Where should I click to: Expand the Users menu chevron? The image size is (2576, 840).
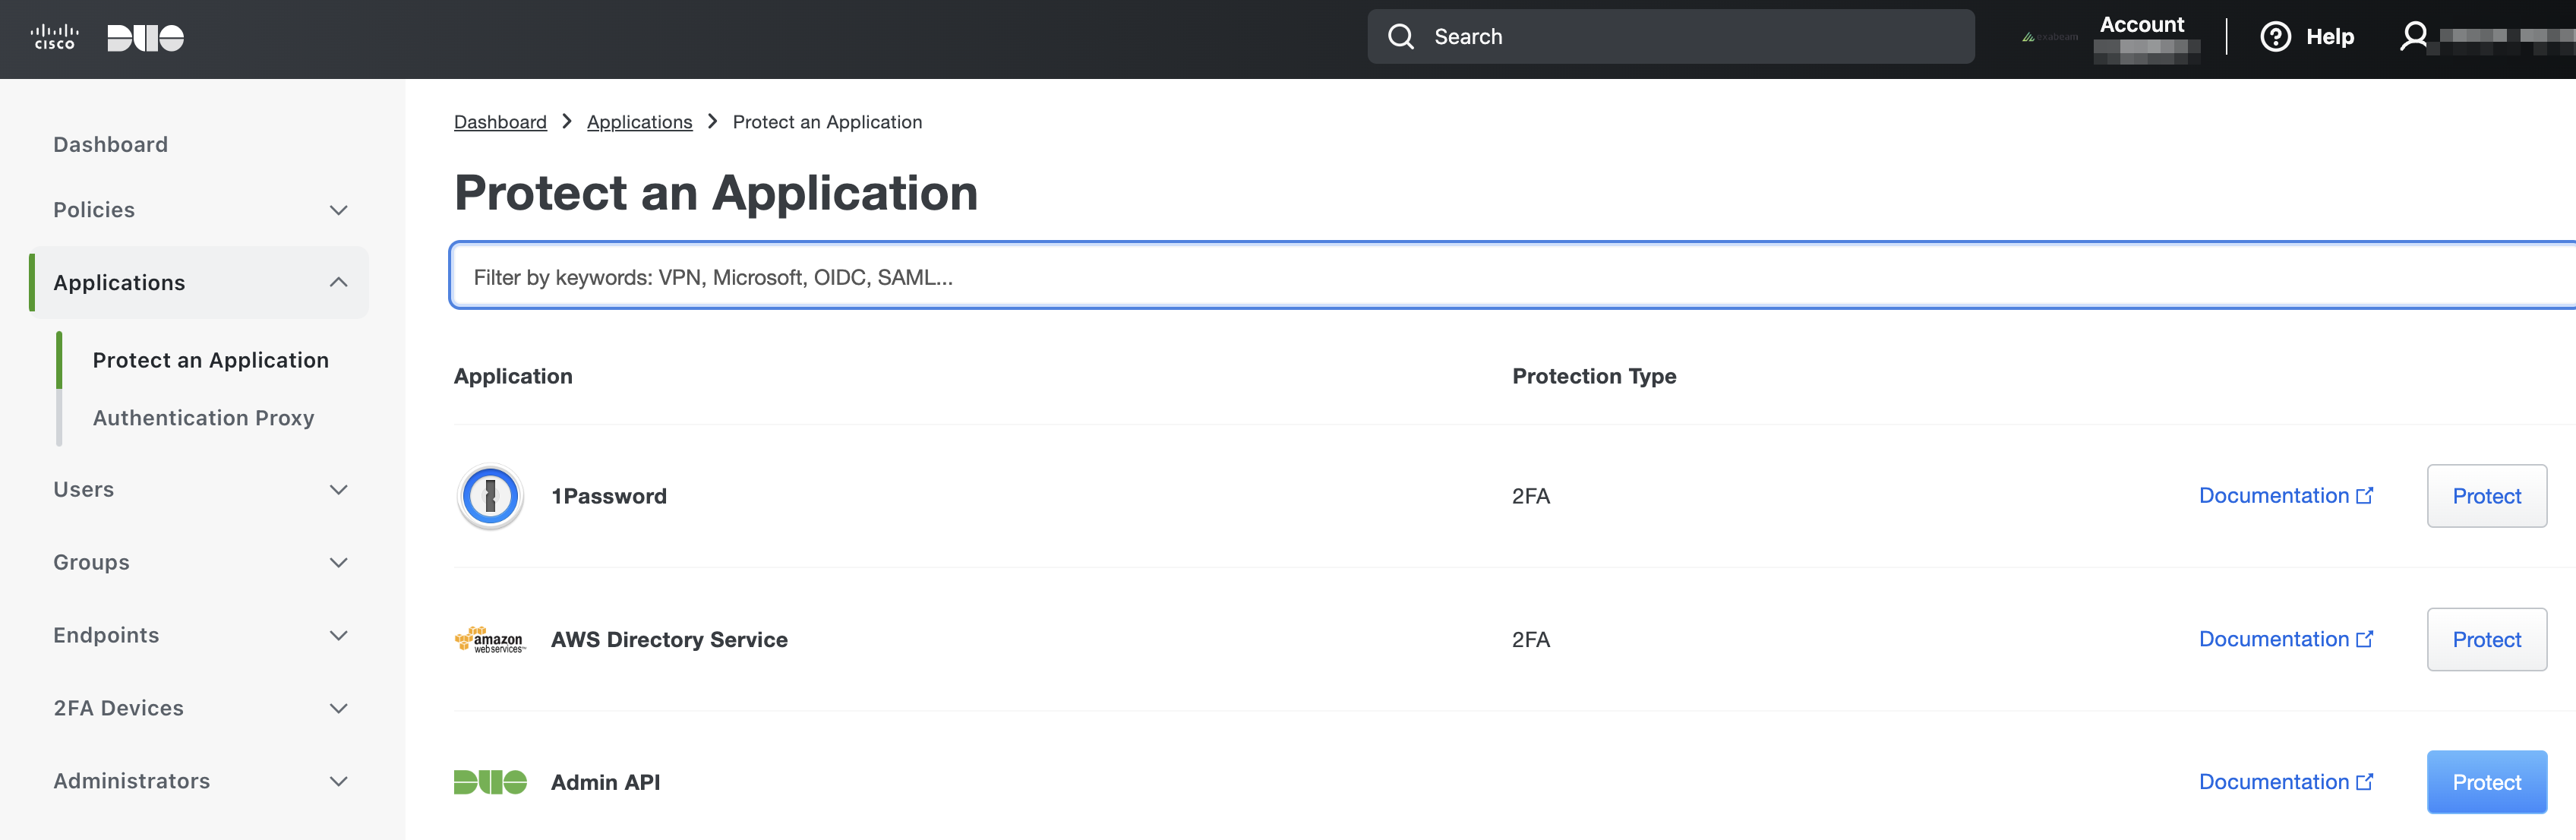click(x=339, y=490)
